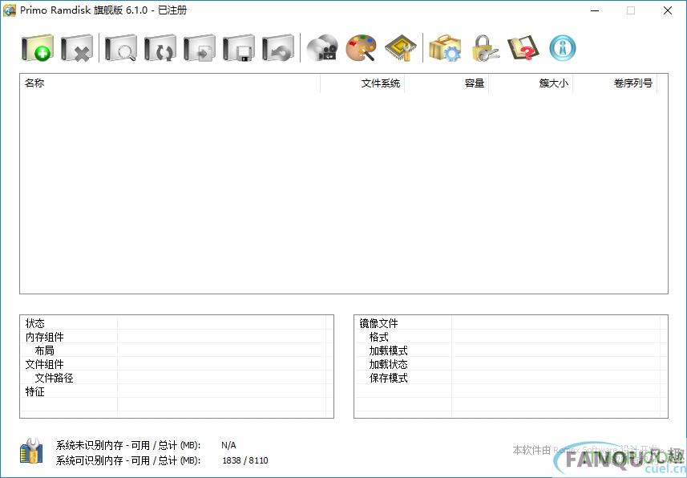Sort by 簇大小 column header

tap(531, 83)
